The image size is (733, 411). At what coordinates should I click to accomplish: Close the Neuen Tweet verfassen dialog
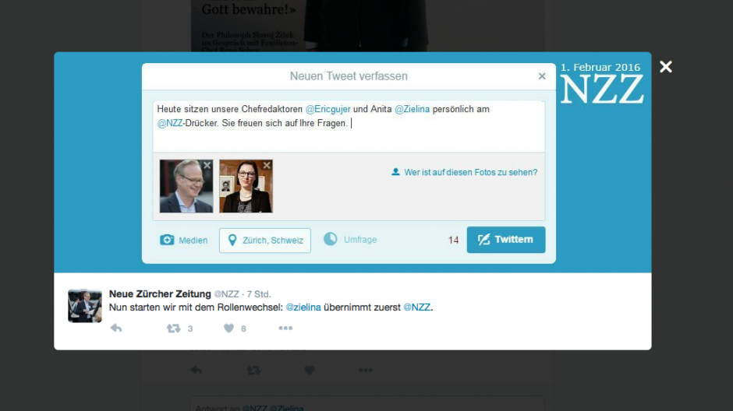[542, 76]
